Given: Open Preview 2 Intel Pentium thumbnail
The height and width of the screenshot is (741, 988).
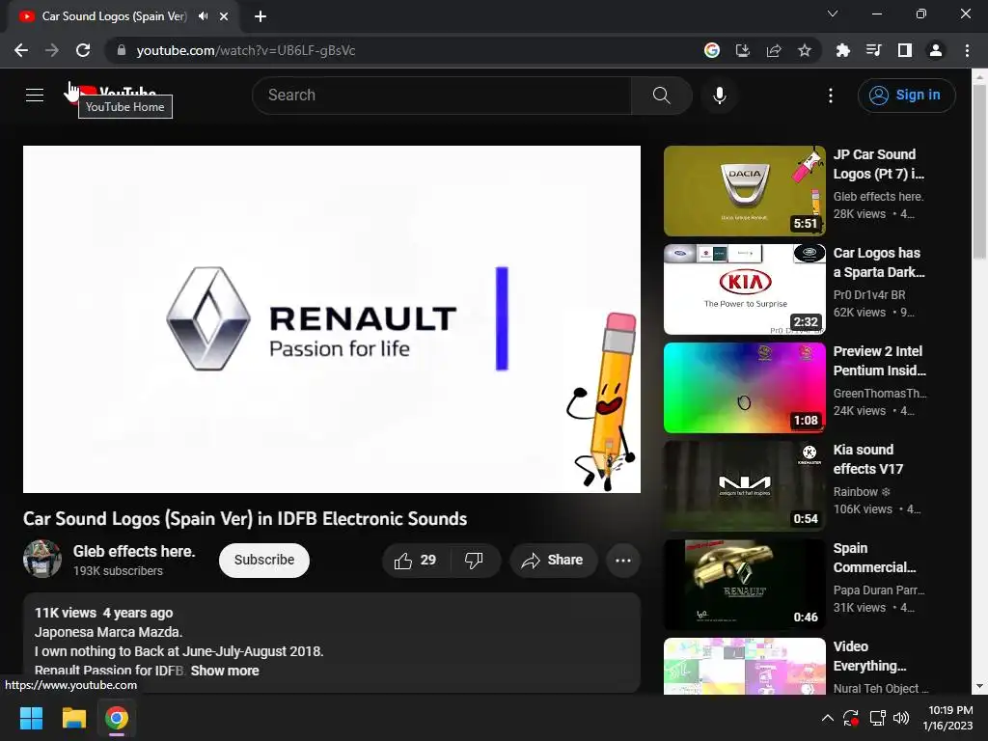Looking at the screenshot, I should pyautogui.click(x=744, y=388).
